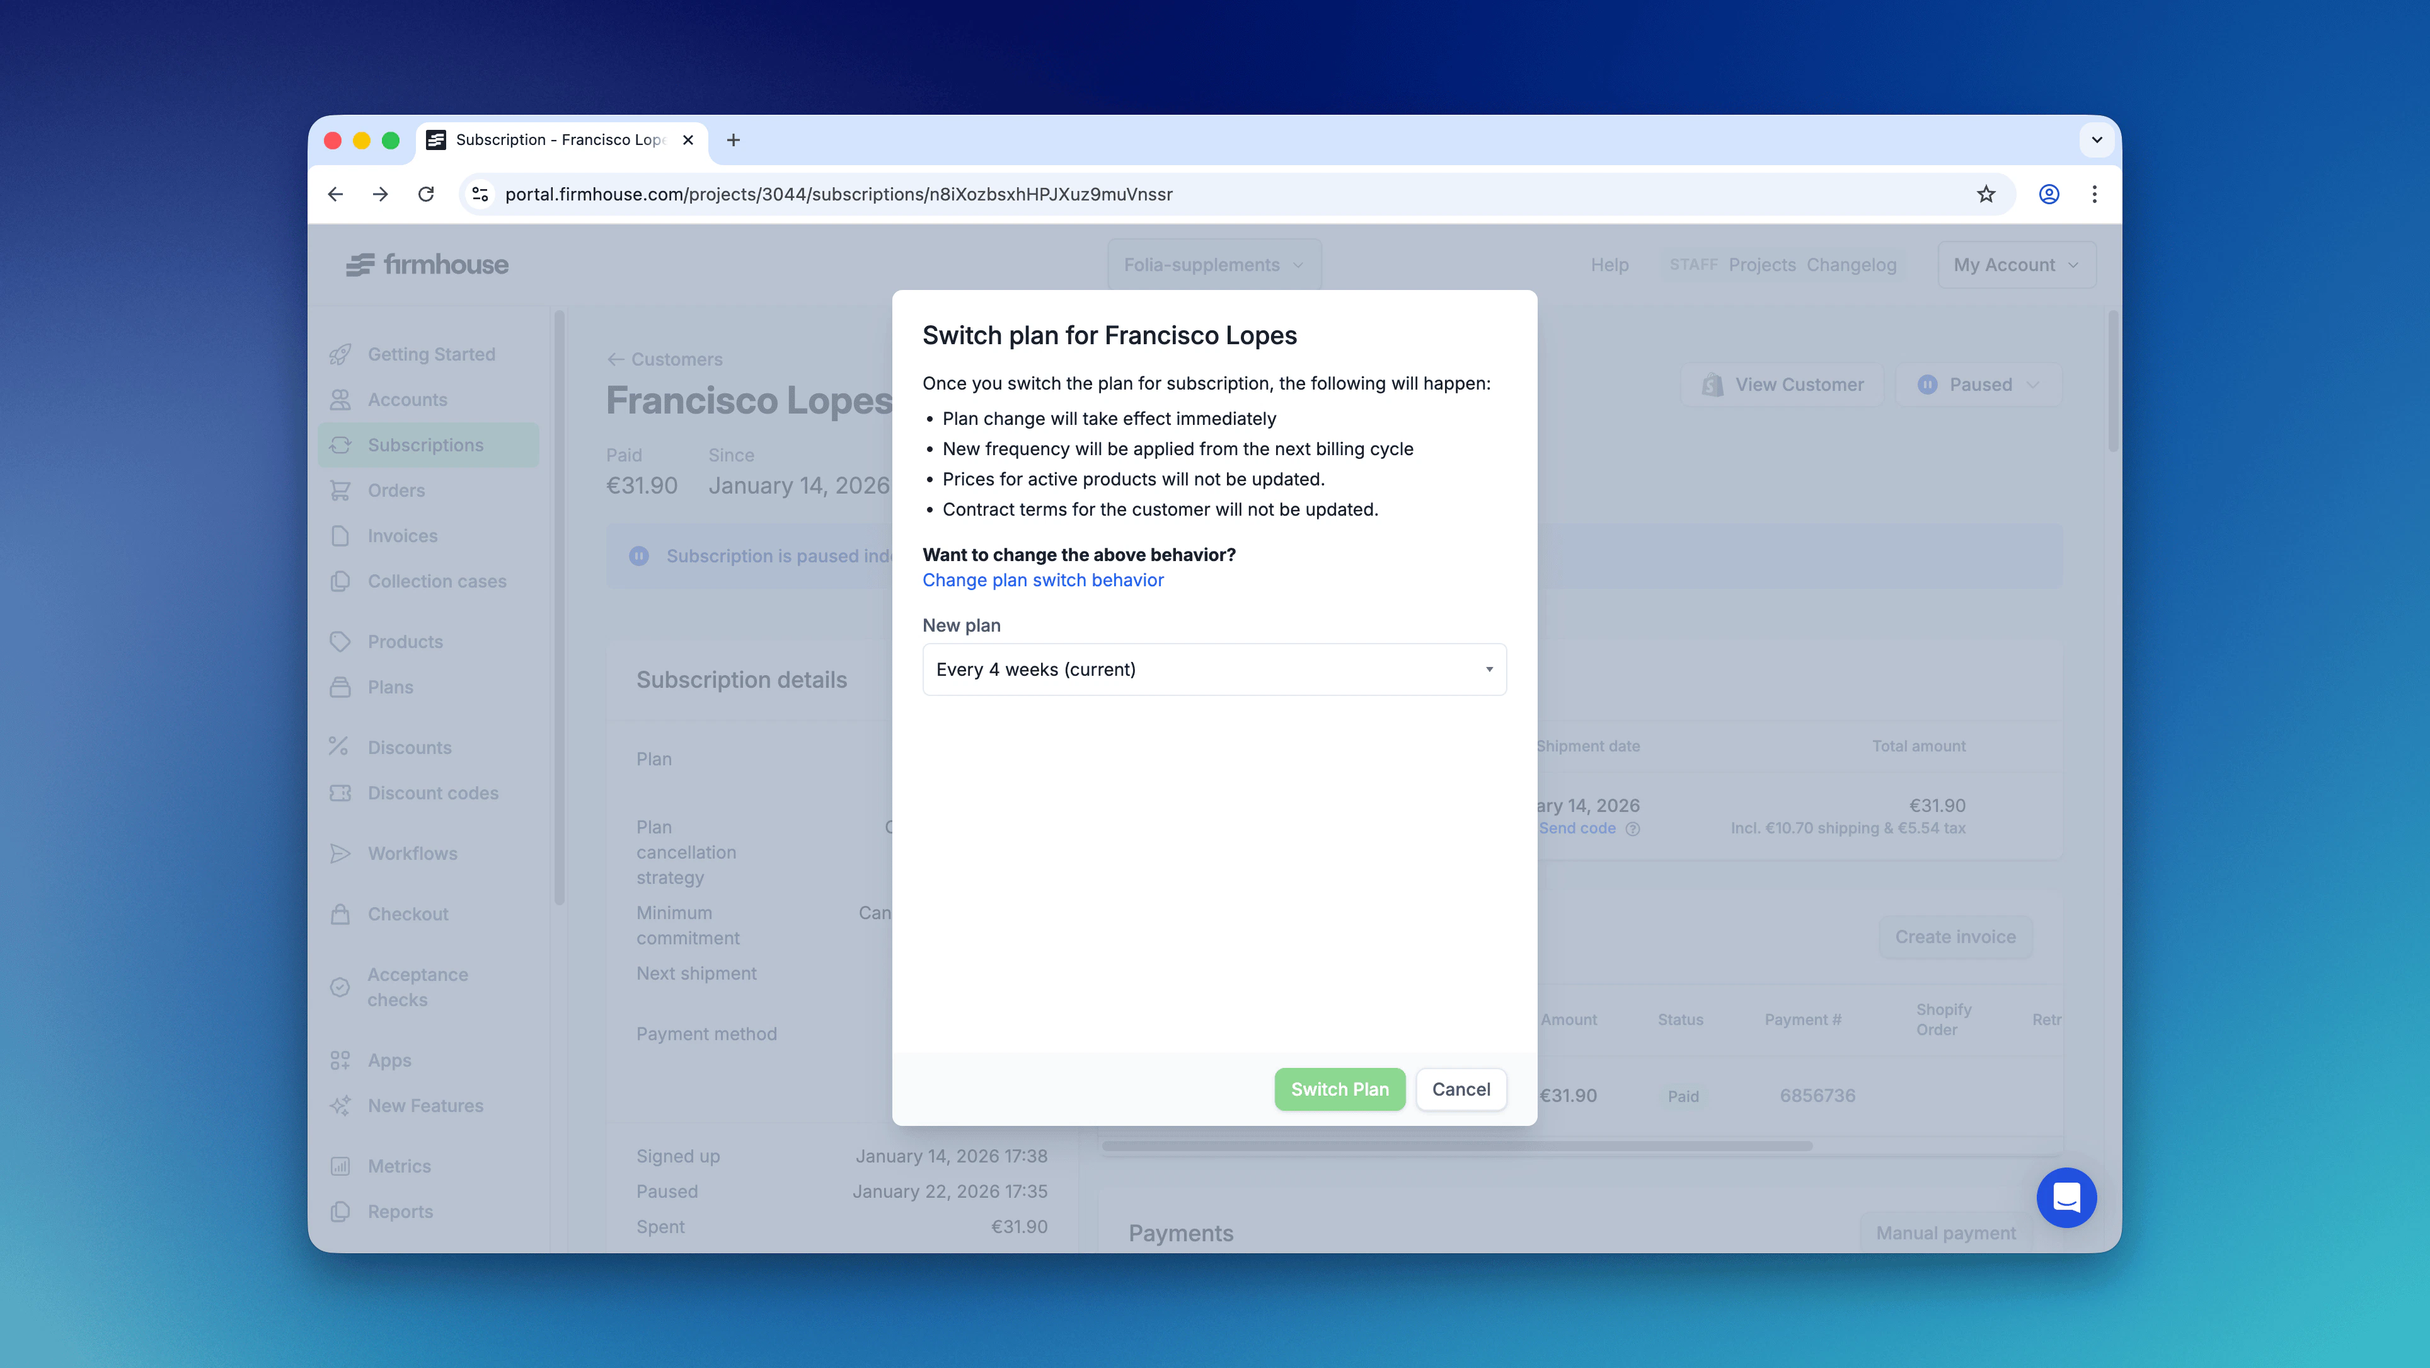Screen dimensions: 2430x1368
Task: Reload the page with refresh icon
Action: 427,194
